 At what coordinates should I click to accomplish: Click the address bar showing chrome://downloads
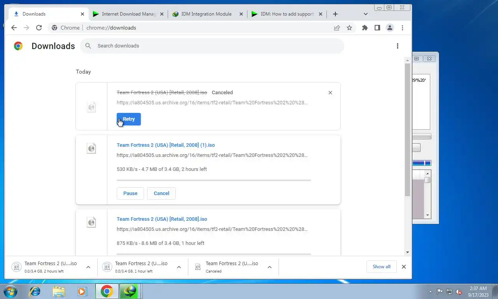pyautogui.click(x=191, y=28)
